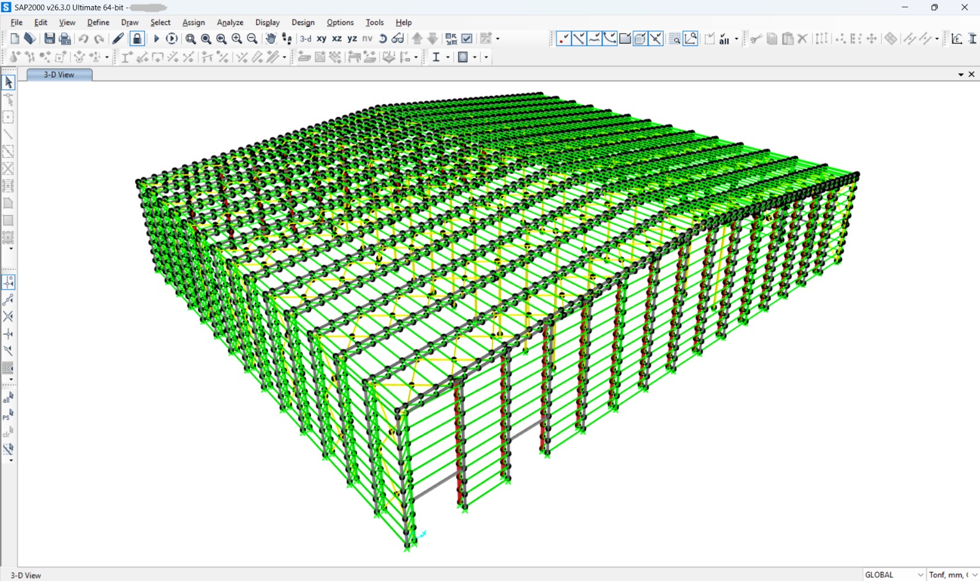Open the Tonf, mm units dropdown
The width and height of the screenshot is (980, 581).
point(953,574)
